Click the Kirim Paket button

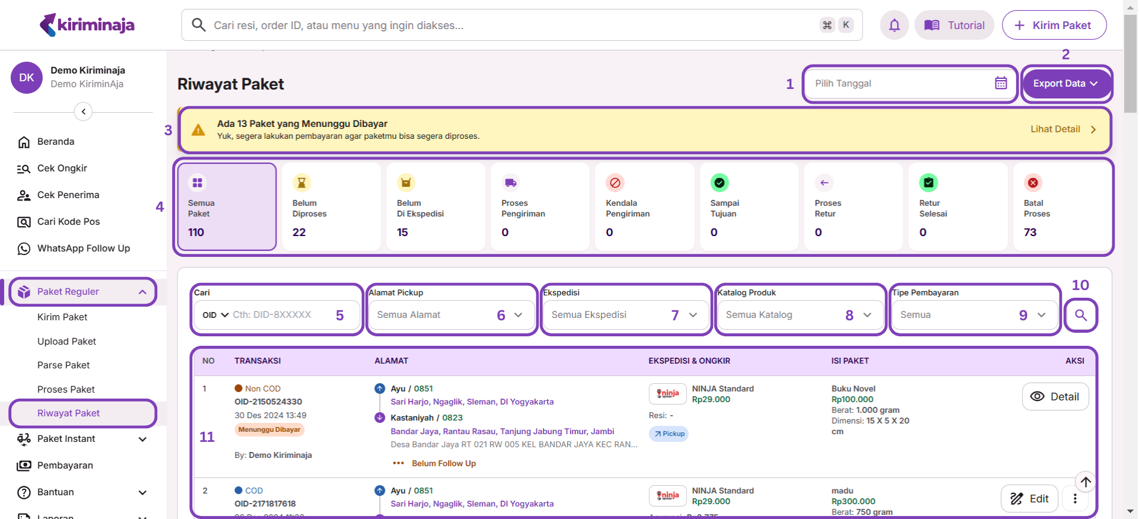pyautogui.click(x=1054, y=26)
